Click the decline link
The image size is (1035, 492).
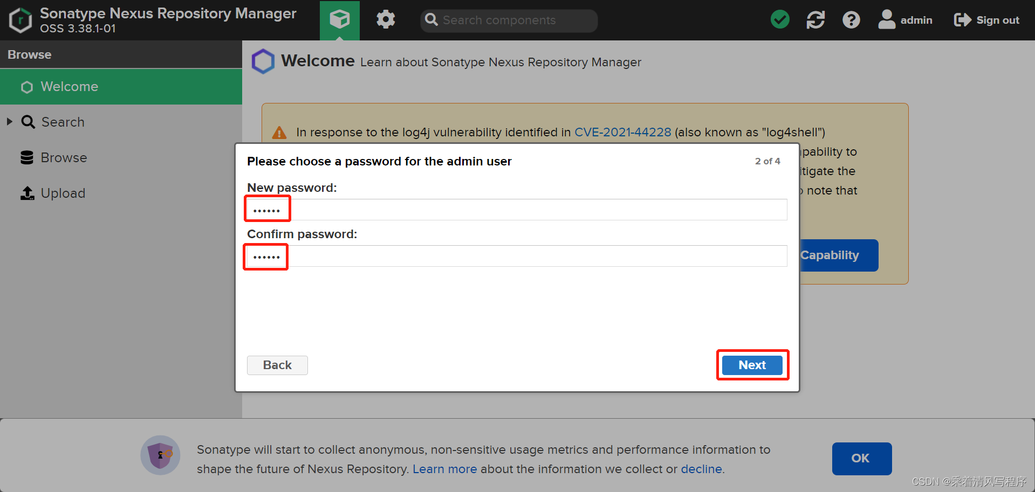pyautogui.click(x=701, y=469)
